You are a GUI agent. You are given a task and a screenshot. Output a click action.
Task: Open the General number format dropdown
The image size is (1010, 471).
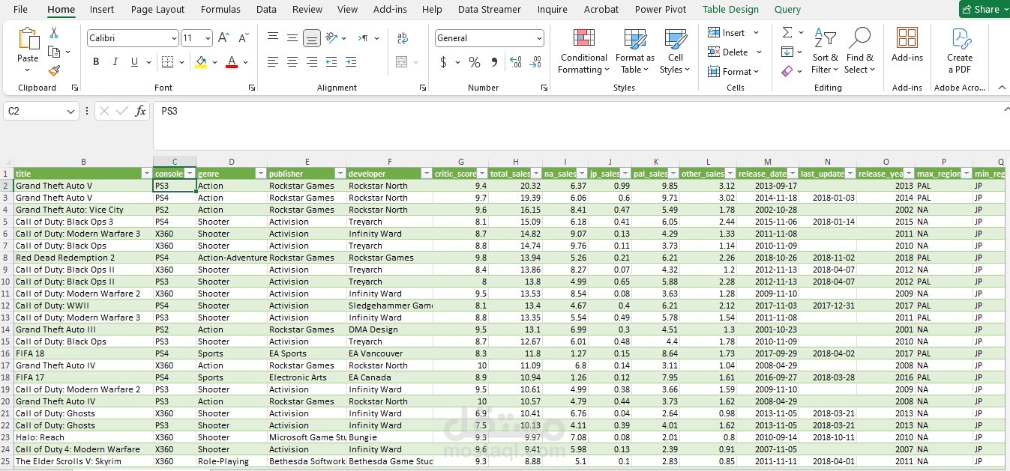(x=539, y=38)
